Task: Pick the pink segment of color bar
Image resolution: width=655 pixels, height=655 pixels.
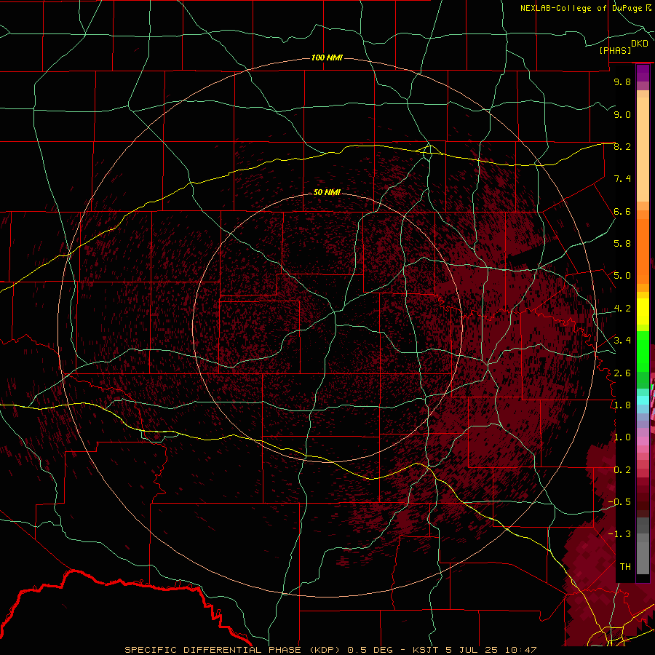Action: coord(643,441)
